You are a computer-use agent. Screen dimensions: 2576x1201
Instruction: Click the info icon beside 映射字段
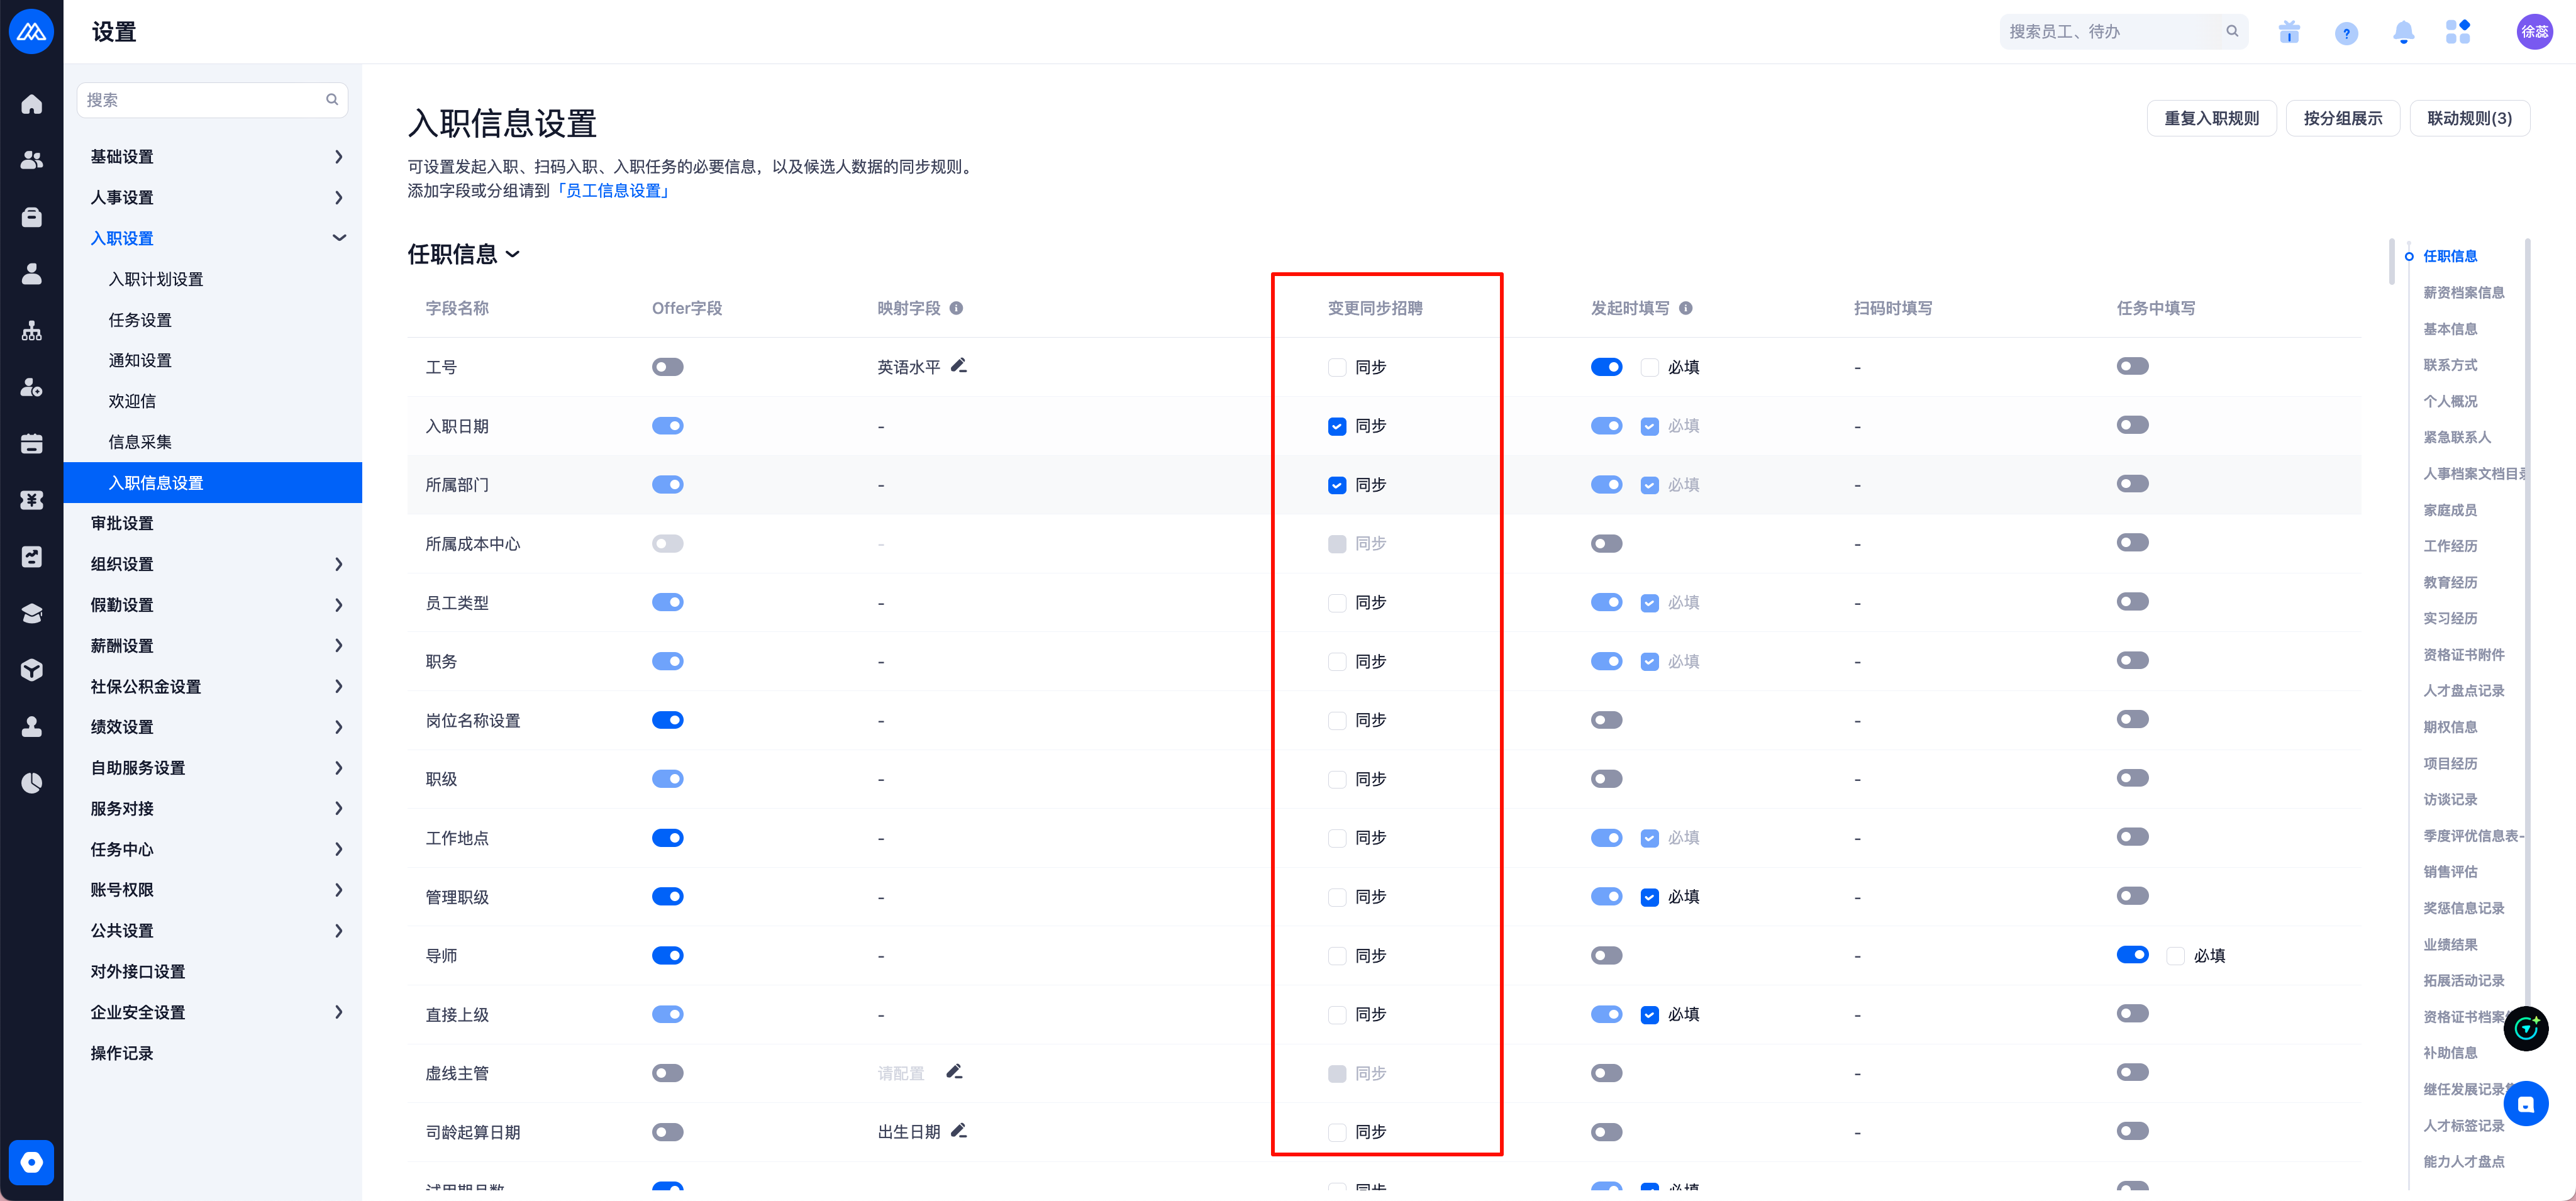[x=956, y=308]
